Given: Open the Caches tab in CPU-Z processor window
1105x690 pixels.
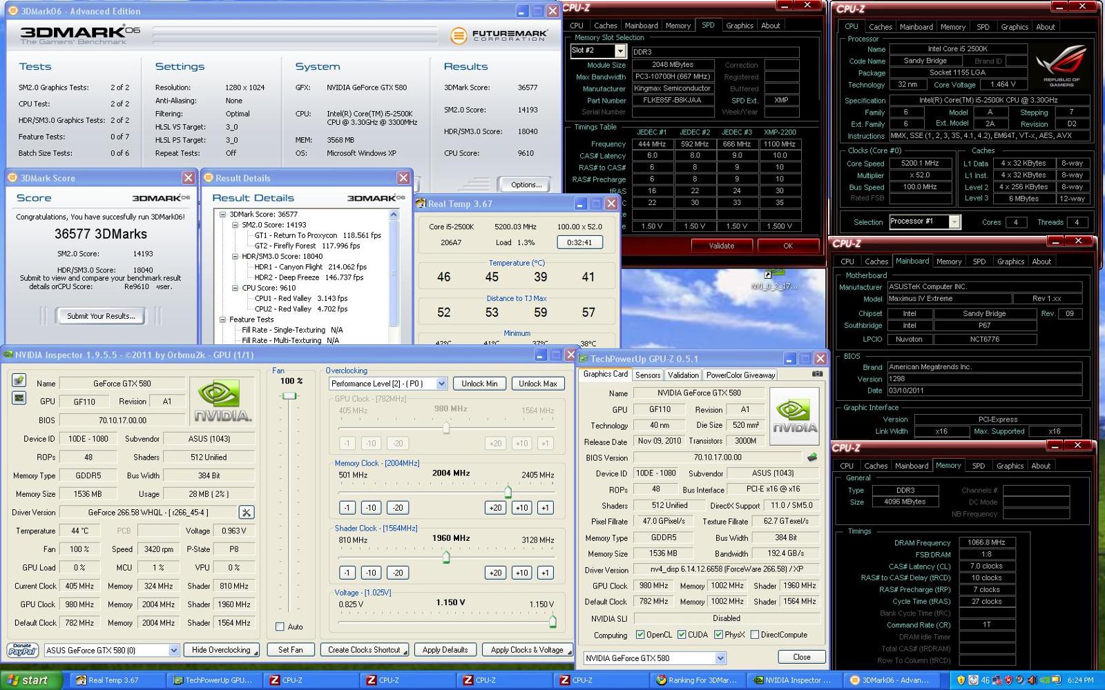Looking at the screenshot, I should [x=880, y=27].
